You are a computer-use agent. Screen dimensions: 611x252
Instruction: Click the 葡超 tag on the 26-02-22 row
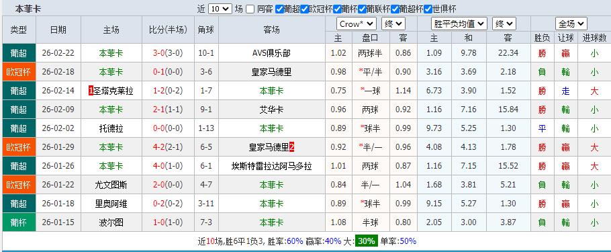tap(19, 53)
